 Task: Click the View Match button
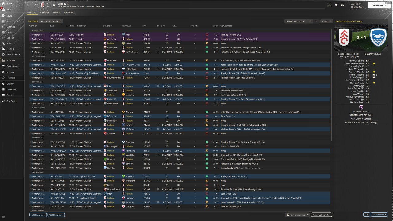[x=379, y=215]
